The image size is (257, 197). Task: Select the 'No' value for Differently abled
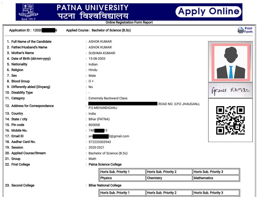tap(91, 87)
